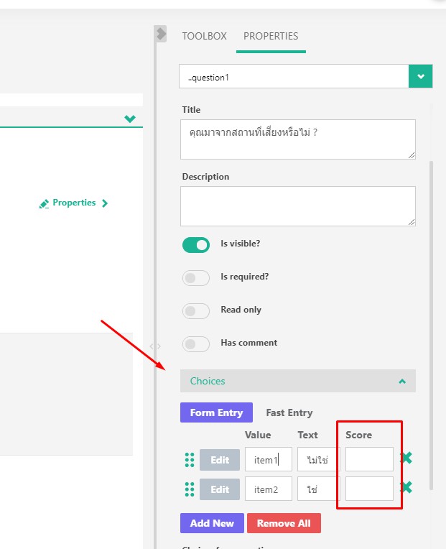Click Remove All choices button
This screenshot has width=446, height=549.
click(284, 523)
